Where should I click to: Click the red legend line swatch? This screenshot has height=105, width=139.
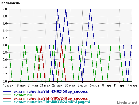7,98
